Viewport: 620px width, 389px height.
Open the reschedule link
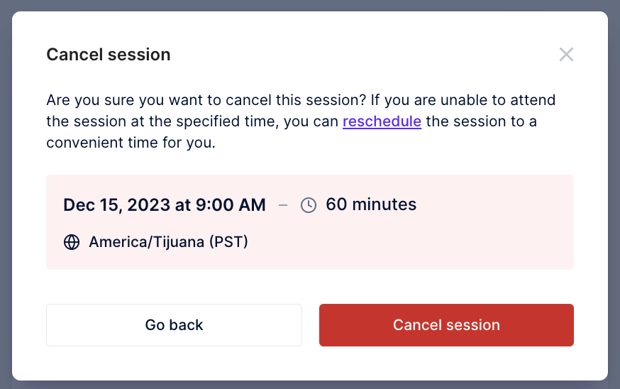pyautogui.click(x=382, y=121)
